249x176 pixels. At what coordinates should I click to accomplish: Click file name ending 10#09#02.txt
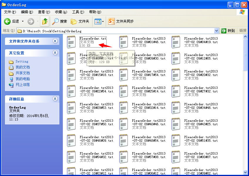(x=201, y=172)
